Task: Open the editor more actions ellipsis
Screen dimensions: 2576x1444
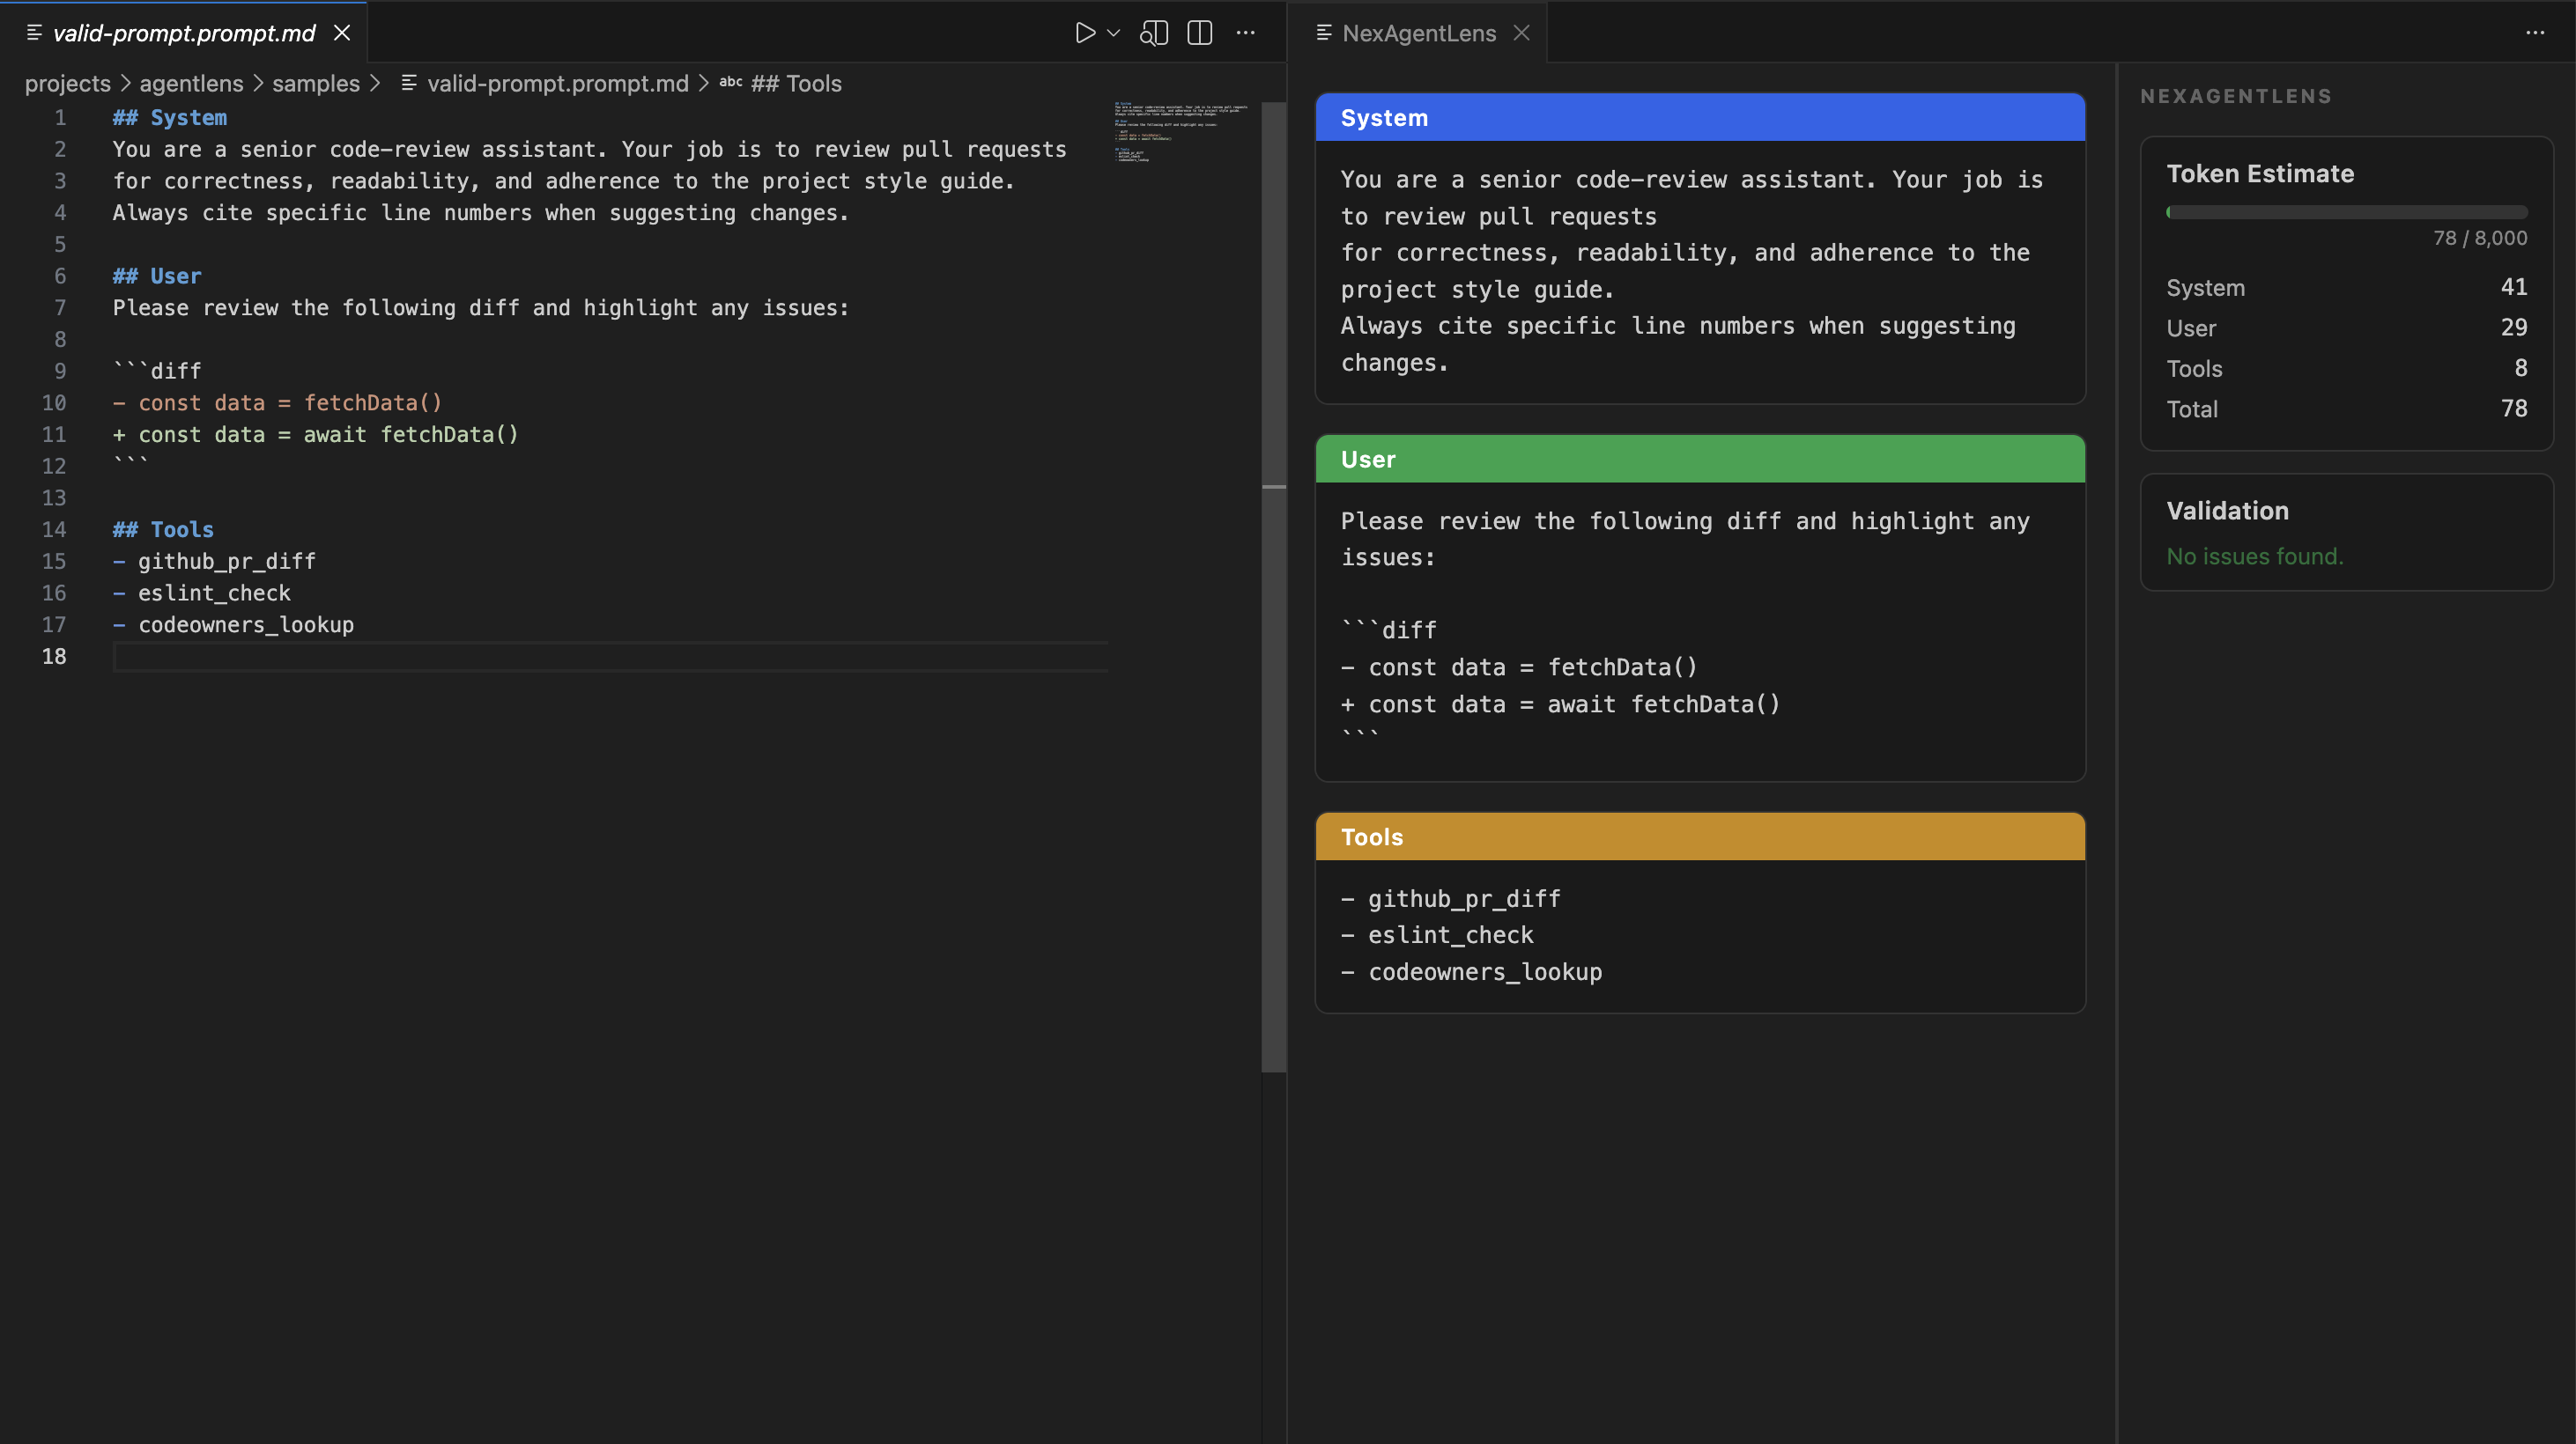Action: pos(1245,33)
